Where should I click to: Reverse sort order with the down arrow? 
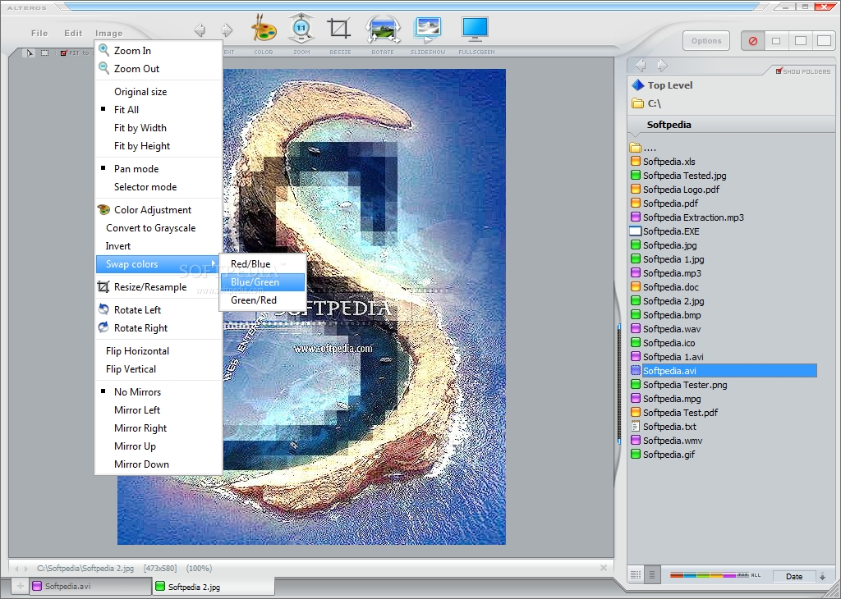coord(822,577)
